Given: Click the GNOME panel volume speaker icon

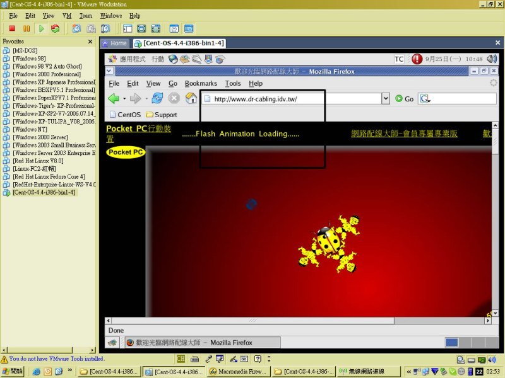Looking at the screenshot, I should 492,59.
